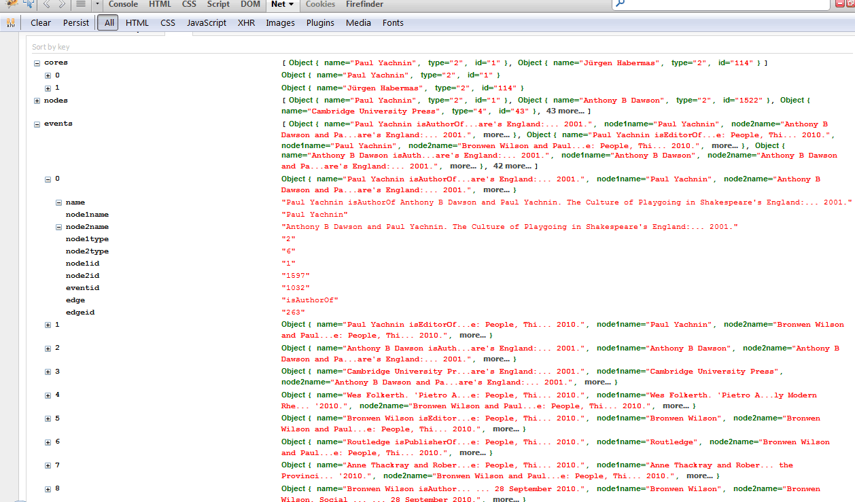Collapse the node2name property row
The image size is (855, 502).
coord(59,227)
